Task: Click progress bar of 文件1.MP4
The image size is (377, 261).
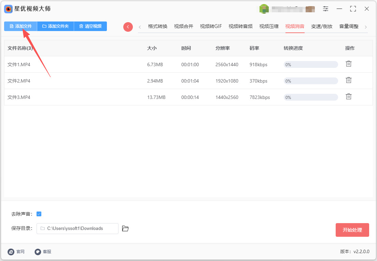Action: (311, 64)
